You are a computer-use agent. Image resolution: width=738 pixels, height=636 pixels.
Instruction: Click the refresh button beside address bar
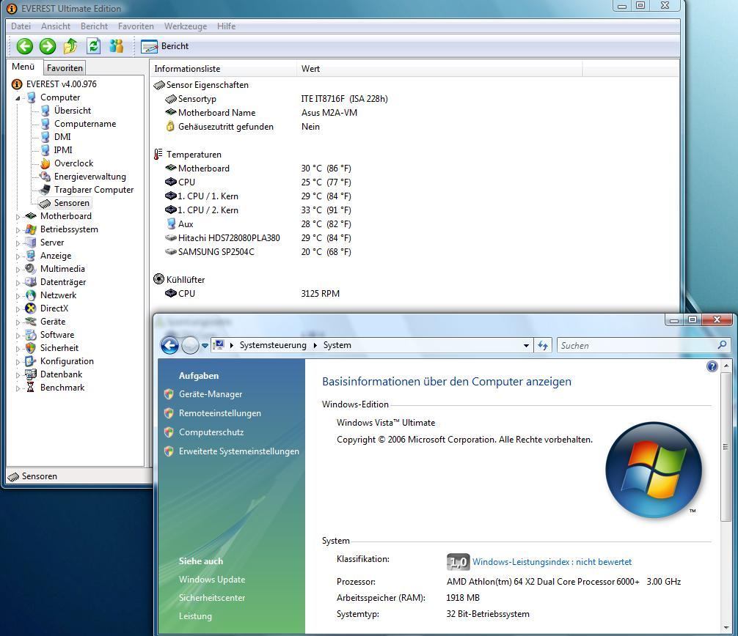click(x=543, y=346)
